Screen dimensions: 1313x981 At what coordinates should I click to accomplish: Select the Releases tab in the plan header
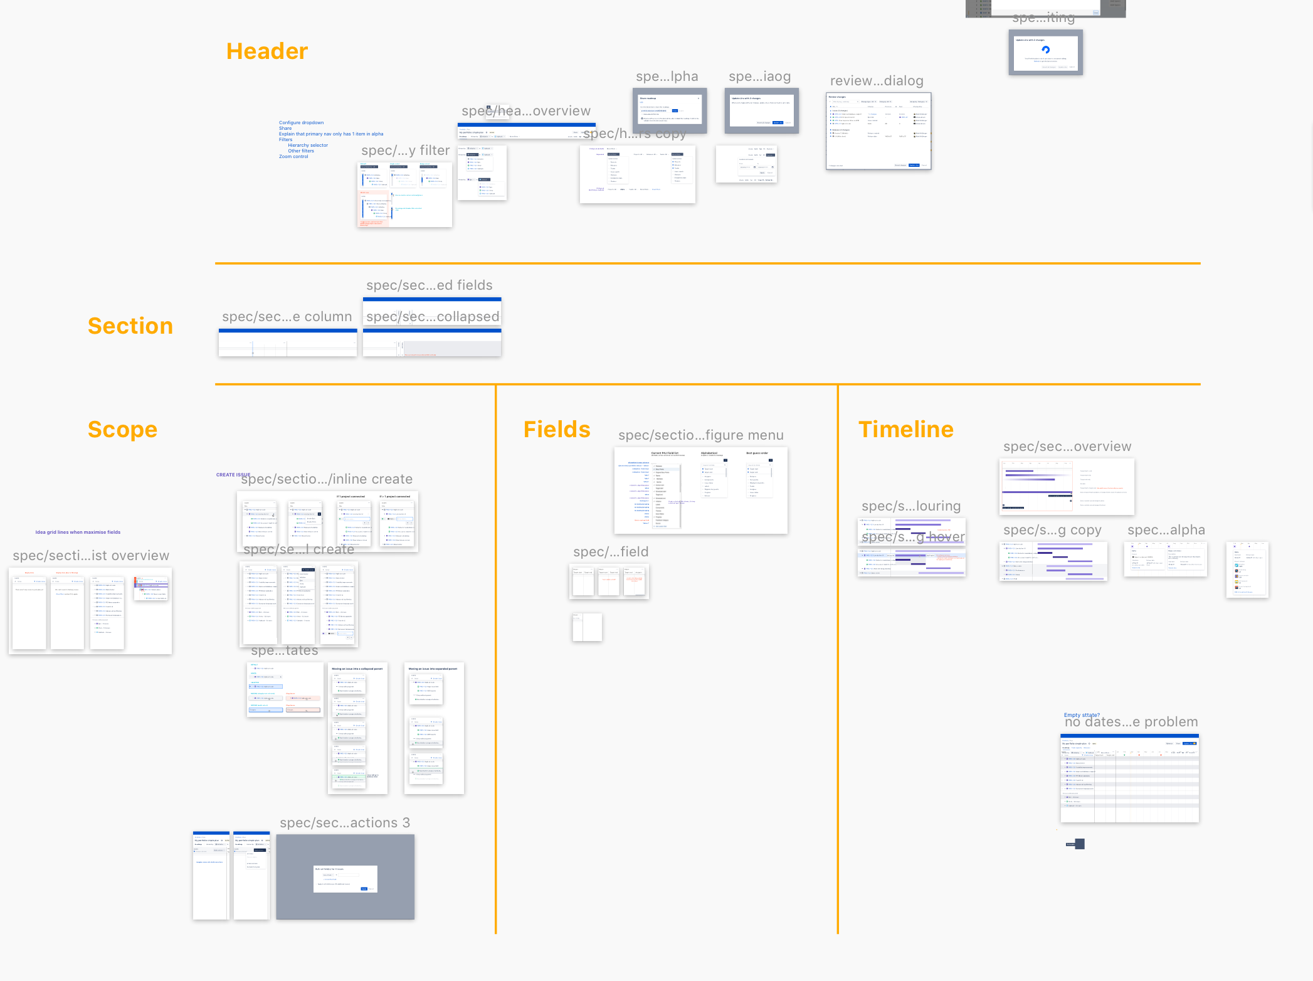(x=1087, y=748)
